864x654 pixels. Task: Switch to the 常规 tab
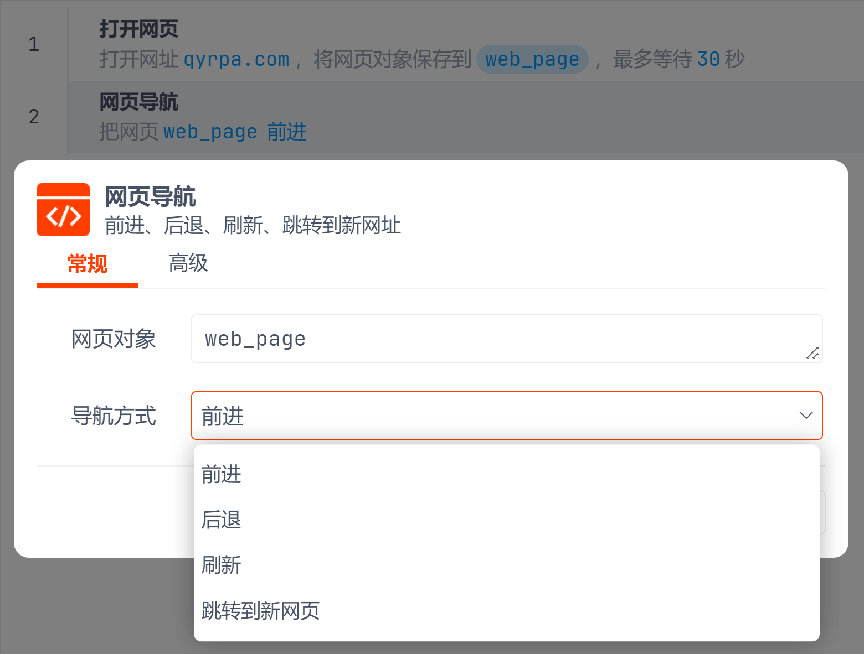coord(87,264)
